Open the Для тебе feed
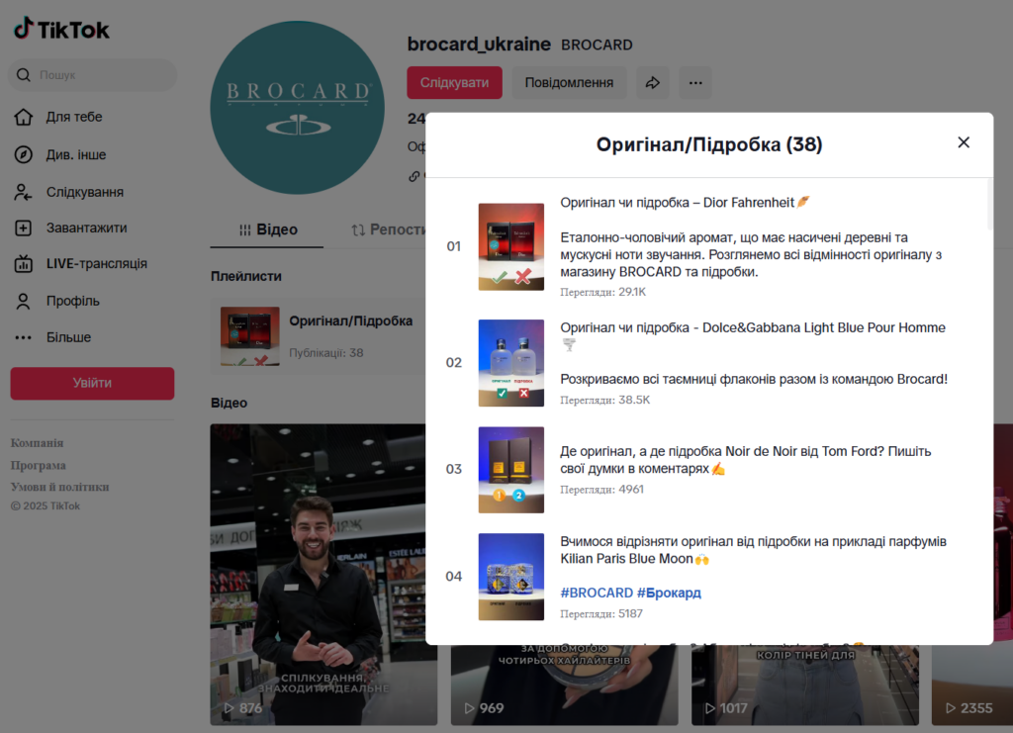1013x733 pixels. point(73,117)
